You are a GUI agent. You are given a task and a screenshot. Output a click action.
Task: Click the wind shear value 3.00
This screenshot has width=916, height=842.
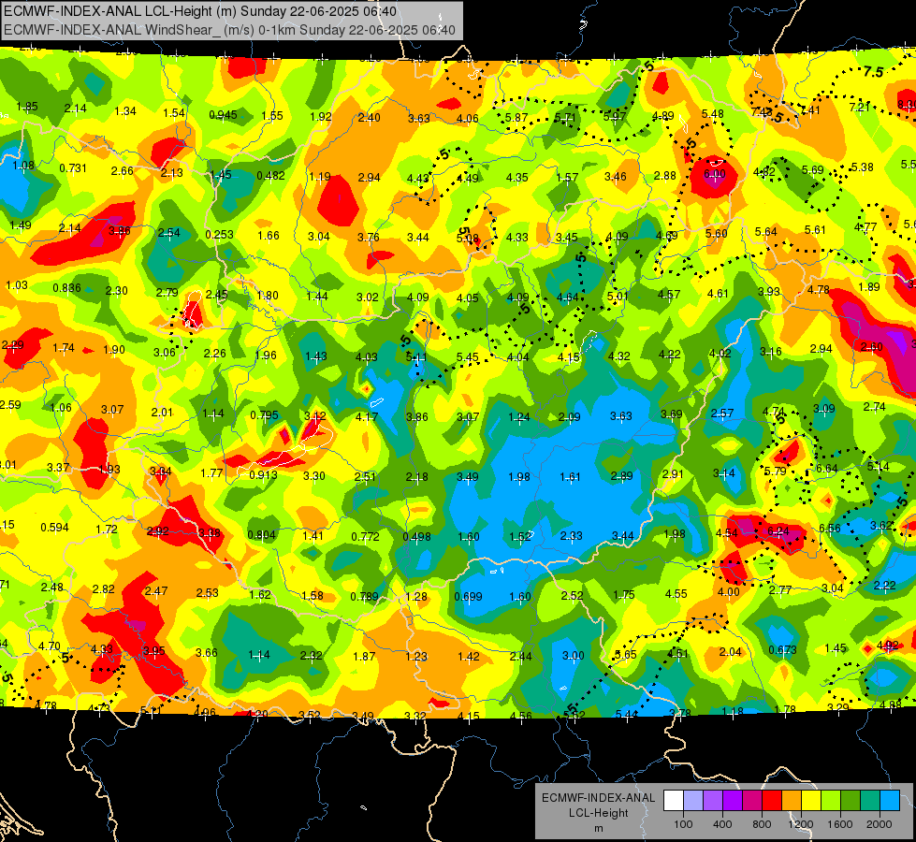click(x=573, y=656)
